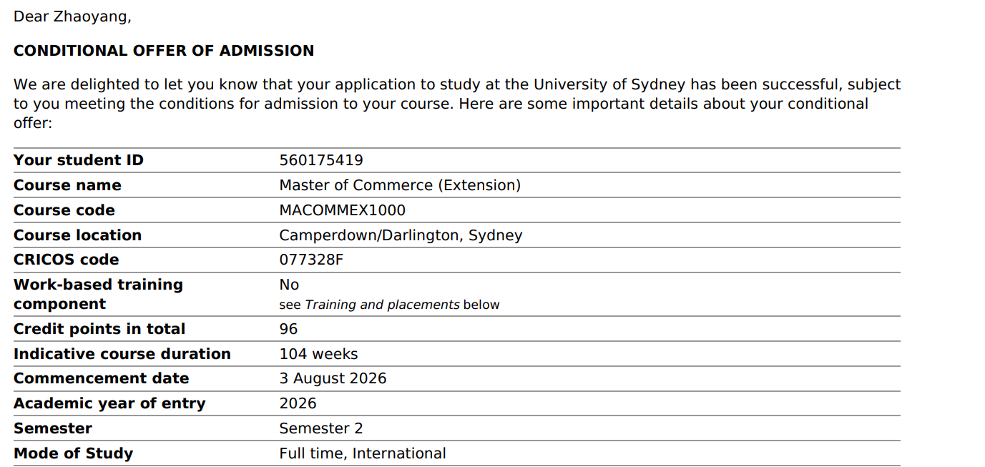Click the CRICOS code value 077328F
Image resolution: width=985 pixels, height=467 pixels.
[311, 260]
